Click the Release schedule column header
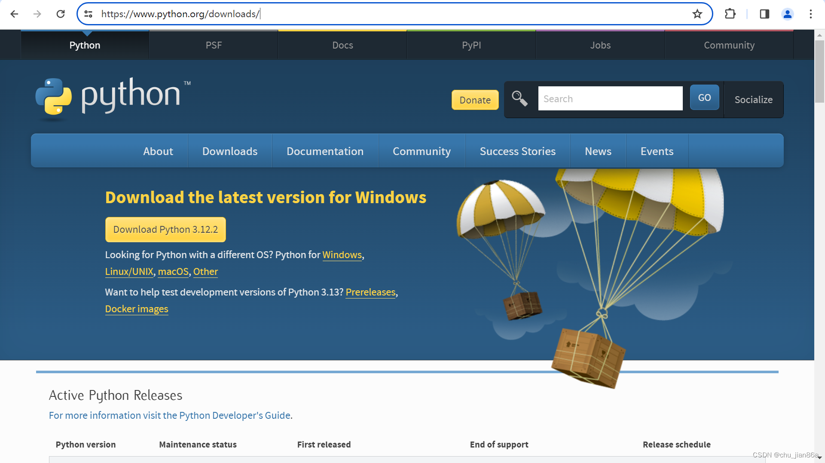Image resolution: width=825 pixels, height=463 pixels. pyautogui.click(x=676, y=445)
